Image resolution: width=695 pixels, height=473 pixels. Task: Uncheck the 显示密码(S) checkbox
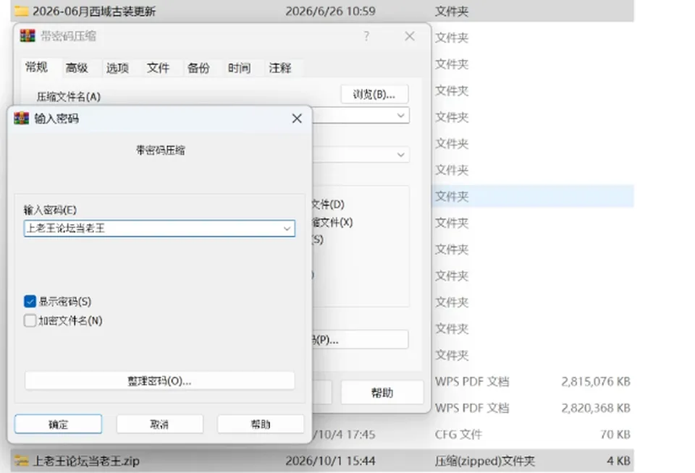pyautogui.click(x=30, y=302)
